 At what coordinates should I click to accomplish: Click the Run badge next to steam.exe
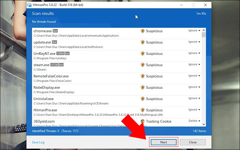[x=61, y=65]
